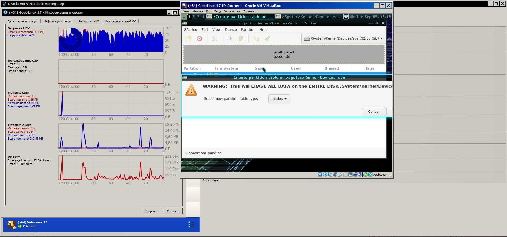Screen dimensions: 507x237
Task: Click the guest panel menu icon left of workspaces
Action: tap(184, 17)
